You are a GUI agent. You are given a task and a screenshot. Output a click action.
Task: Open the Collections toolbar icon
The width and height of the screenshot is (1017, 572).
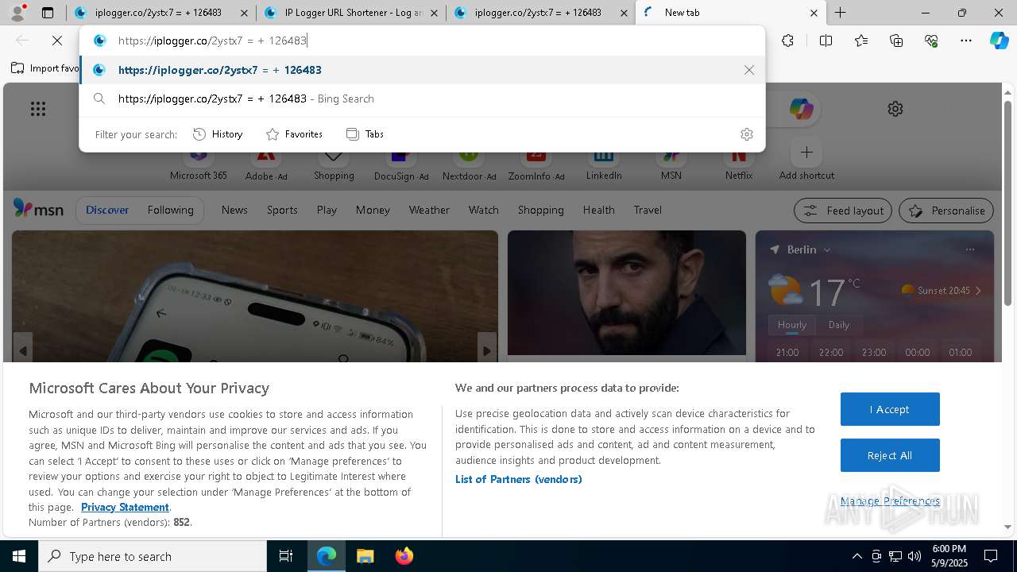896,41
